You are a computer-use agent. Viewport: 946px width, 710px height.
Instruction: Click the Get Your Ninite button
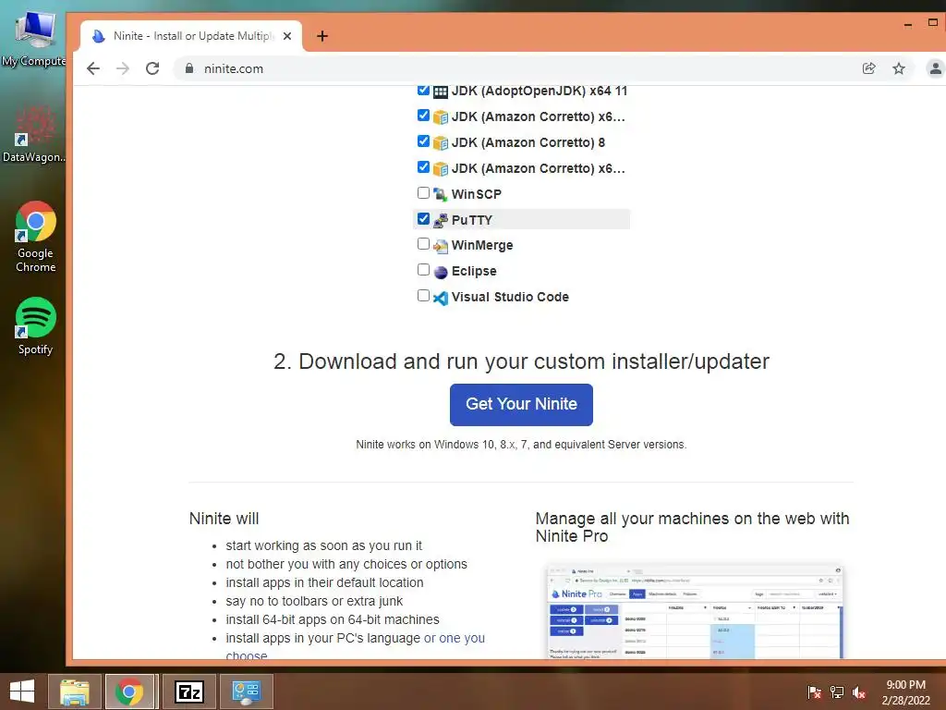521,405
